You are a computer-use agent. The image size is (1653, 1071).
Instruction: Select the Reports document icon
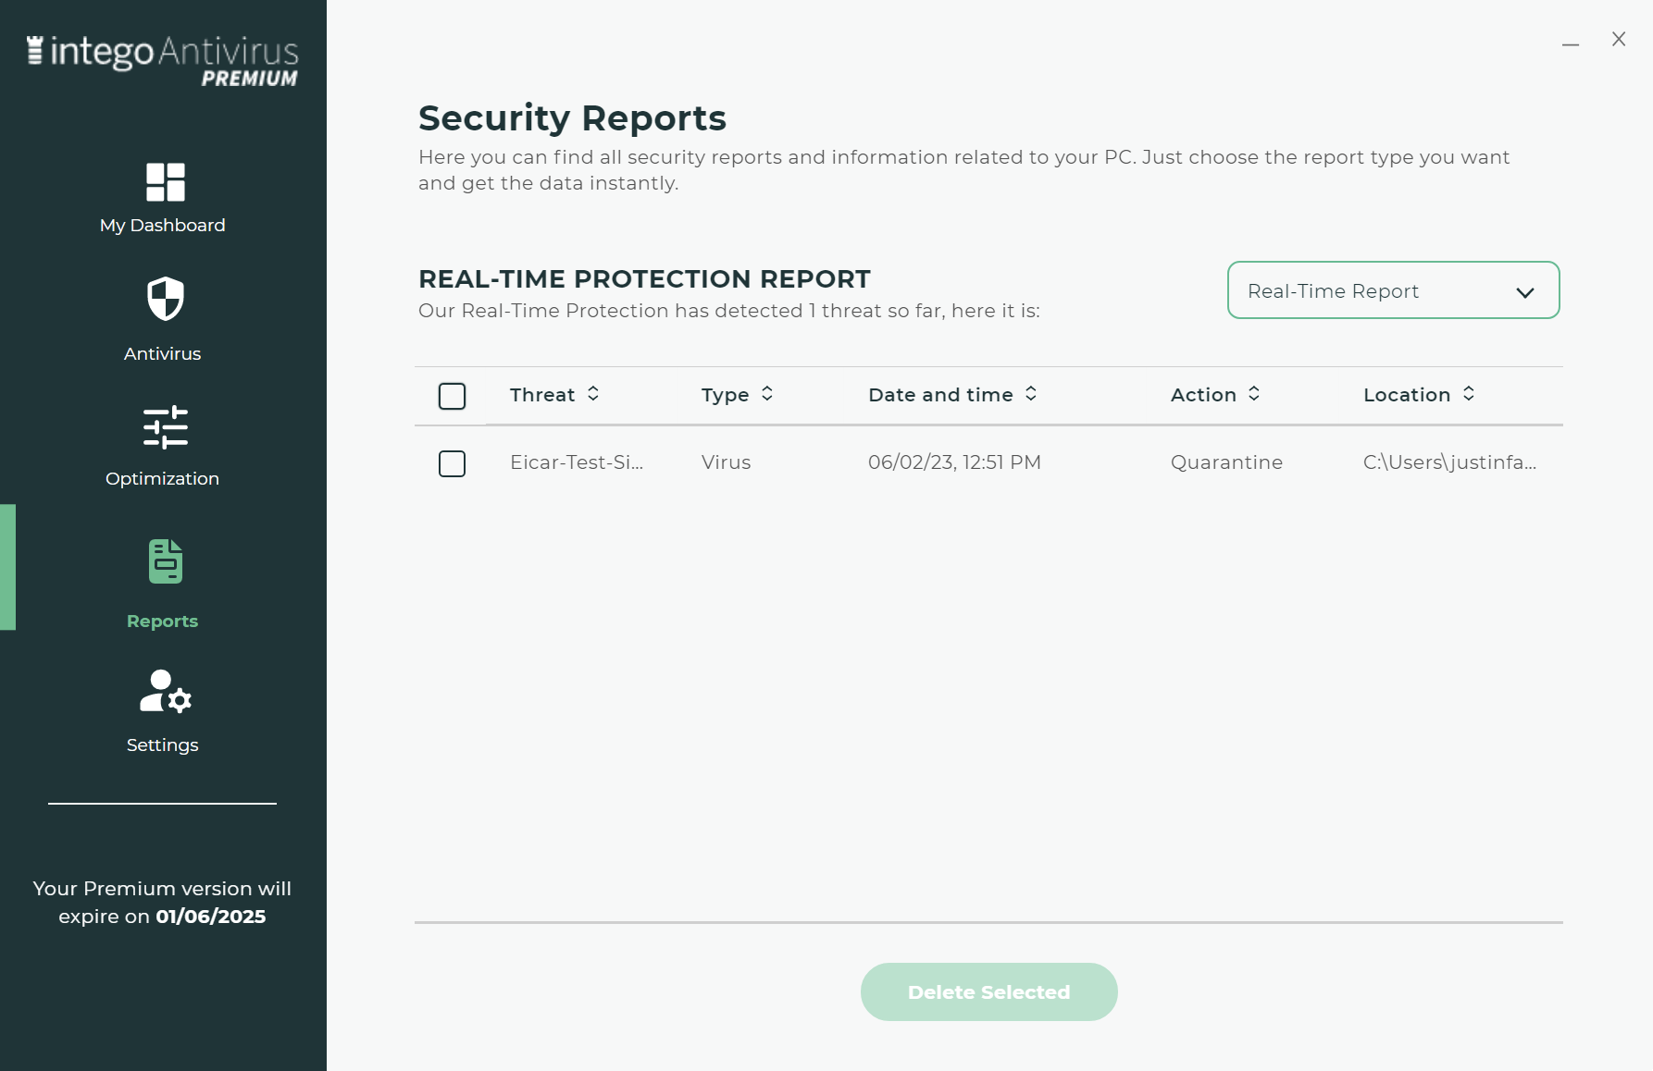[166, 561]
